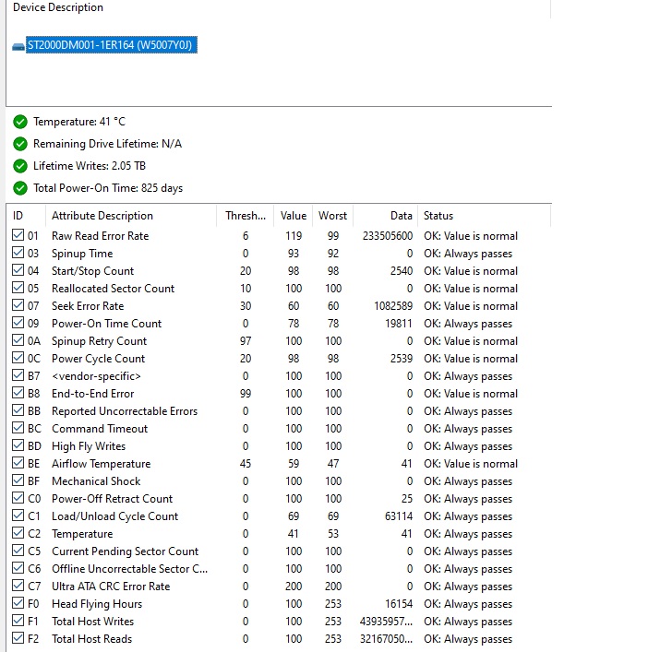
Task: Click Spinup Retry Count threshold 97
Action: tap(246, 341)
